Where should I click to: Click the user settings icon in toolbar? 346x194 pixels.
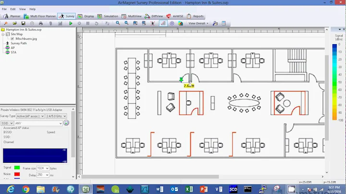tap(215, 23)
